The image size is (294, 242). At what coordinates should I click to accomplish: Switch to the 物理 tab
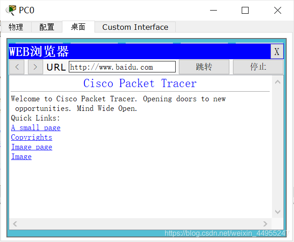16,27
